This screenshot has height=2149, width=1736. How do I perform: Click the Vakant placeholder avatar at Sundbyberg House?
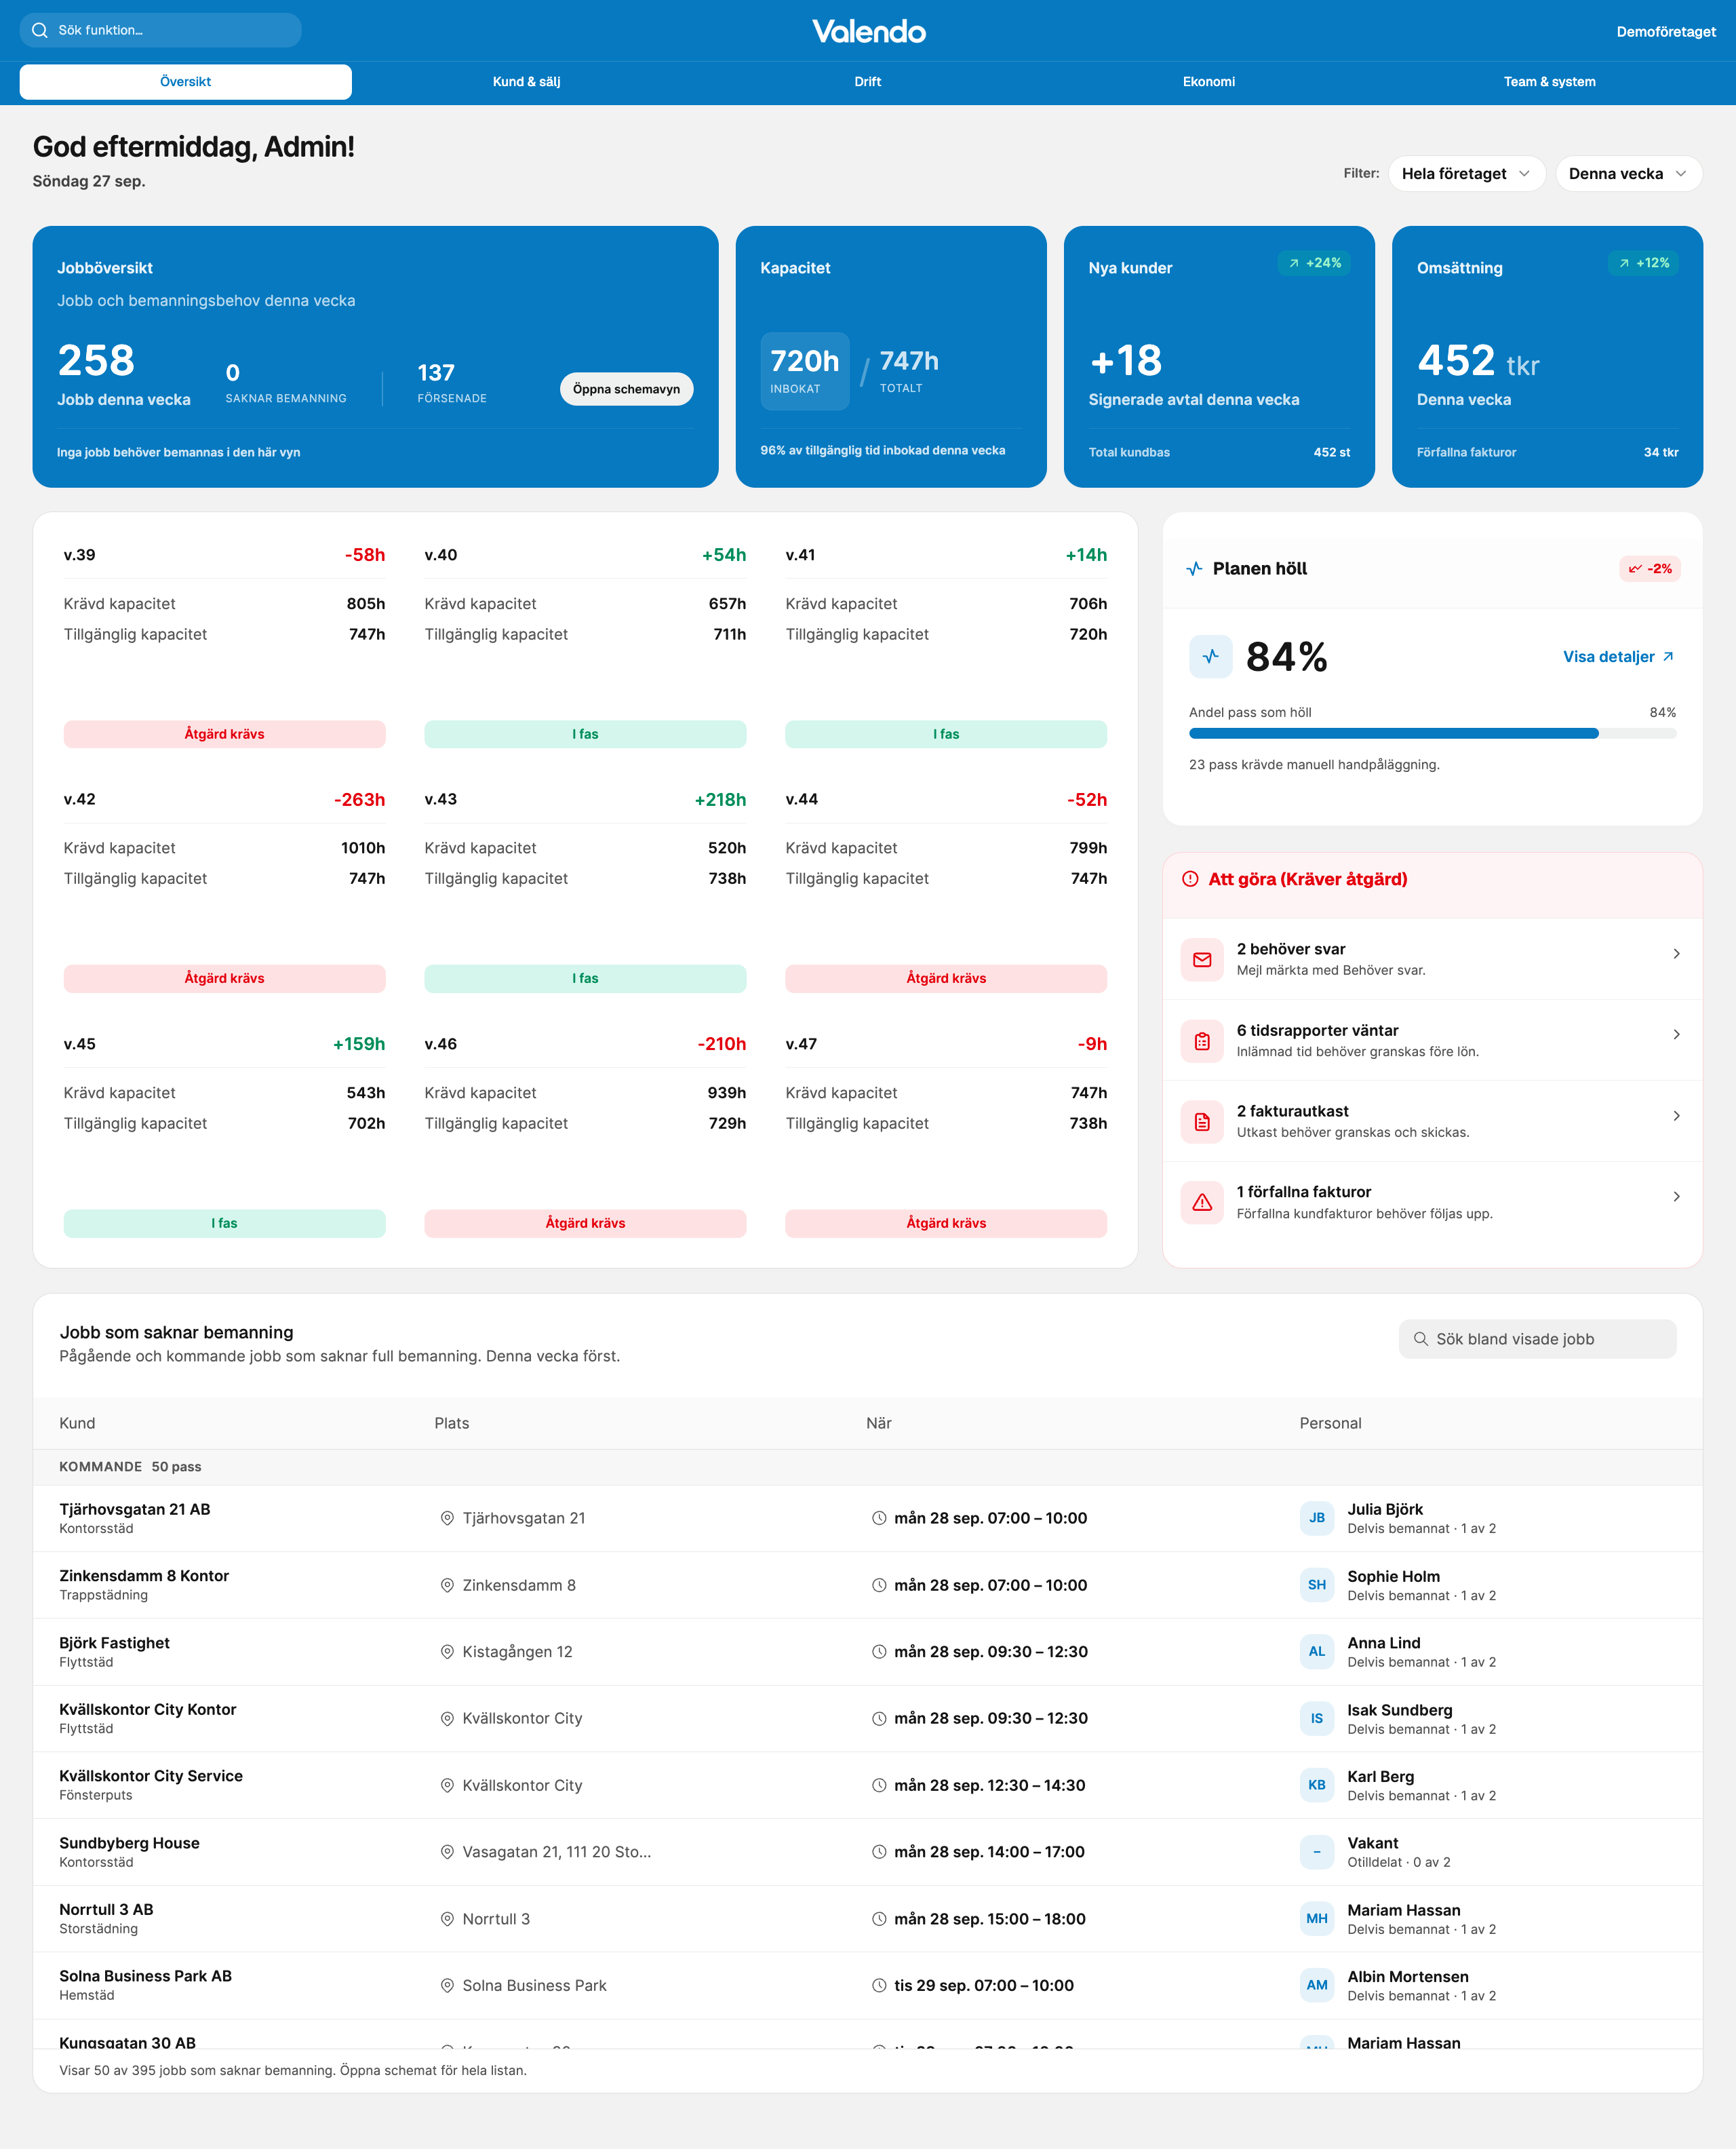(1317, 1852)
